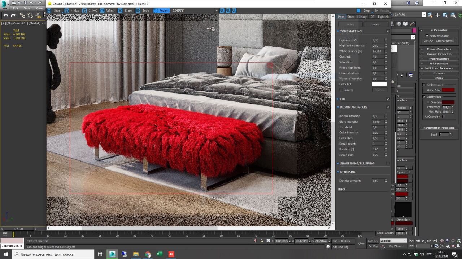462x259 pixels.
Task: Click the zoom to fit magnifier icon
Action: (x=234, y=10)
